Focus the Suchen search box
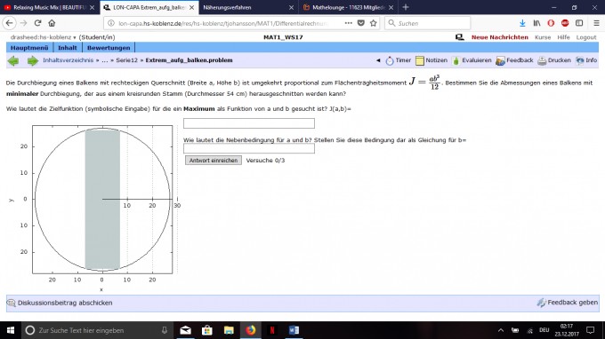The image size is (605, 339). tap(428, 23)
